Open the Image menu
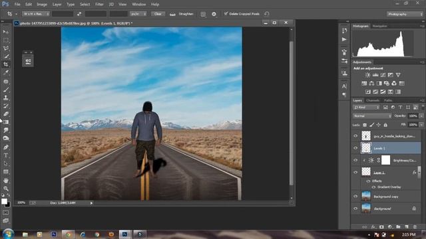This screenshot has width=426, height=239. (42, 5)
